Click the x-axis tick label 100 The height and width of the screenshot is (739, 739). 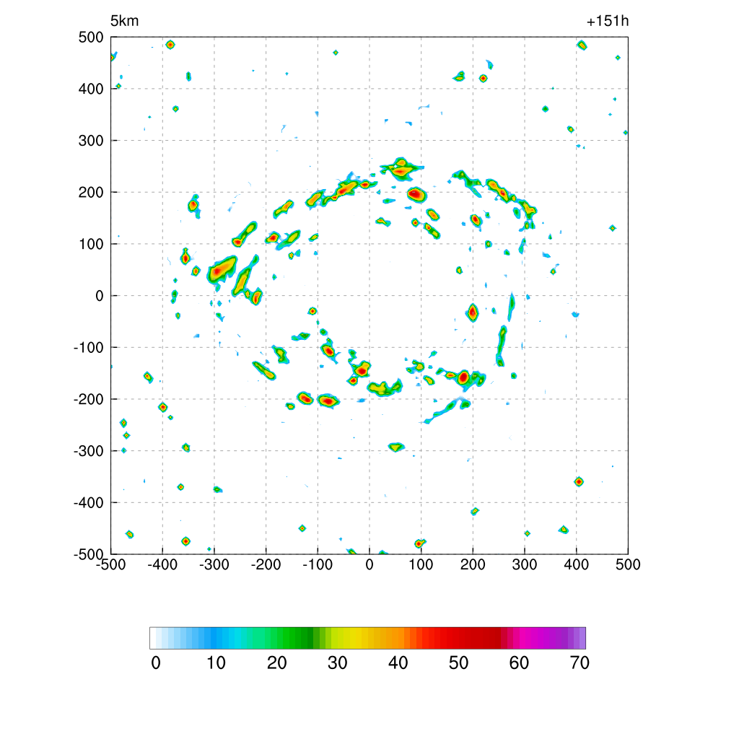421,564
